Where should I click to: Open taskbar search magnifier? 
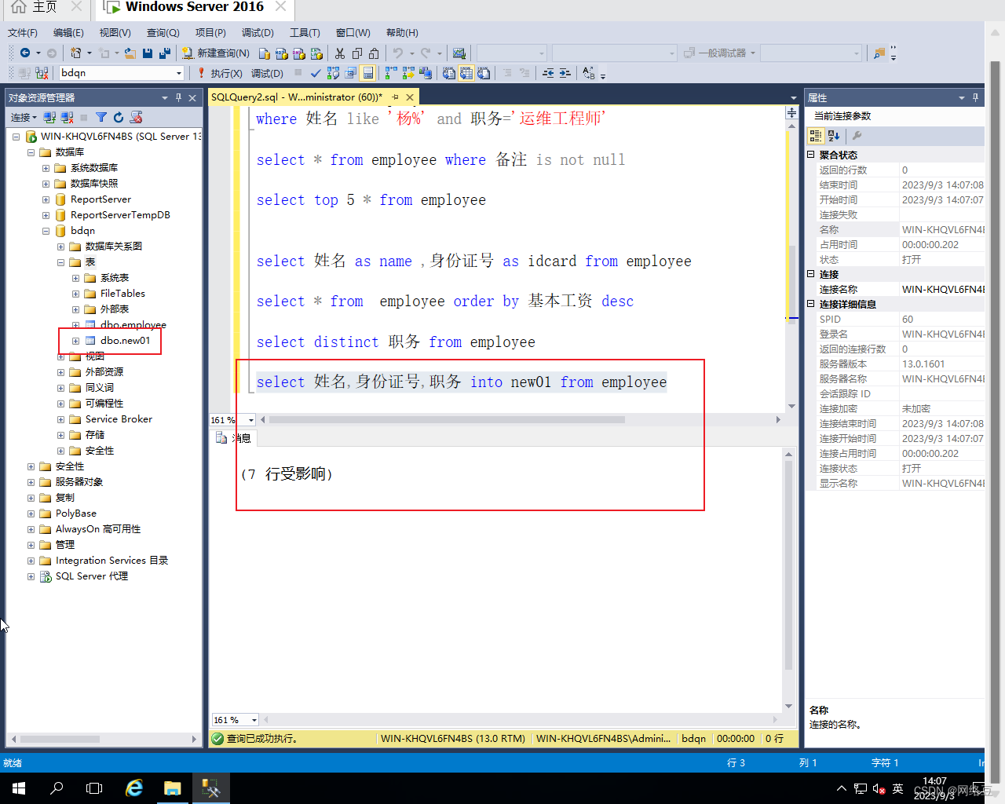click(57, 788)
